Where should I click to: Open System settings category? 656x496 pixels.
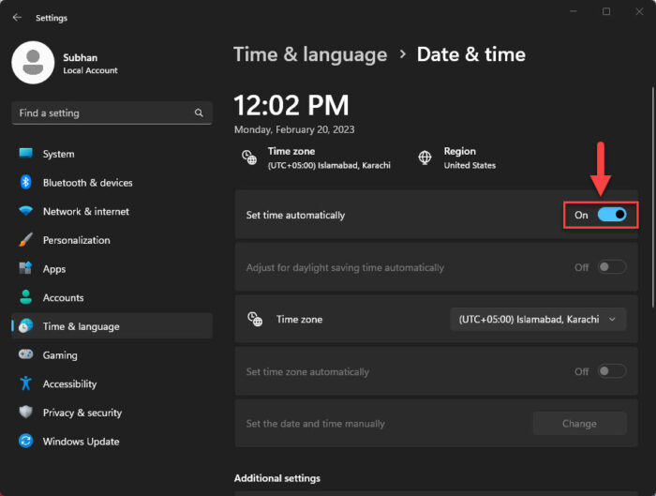pyautogui.click(x=112, y=154)
